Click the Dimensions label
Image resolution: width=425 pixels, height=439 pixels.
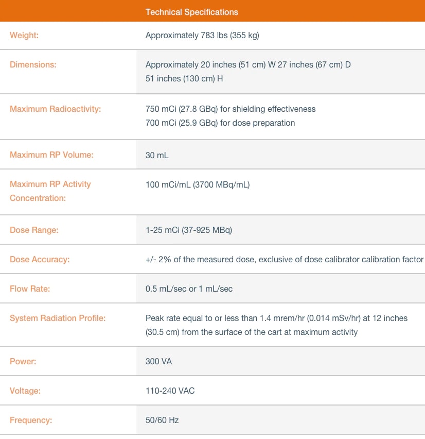coord(33,65)
